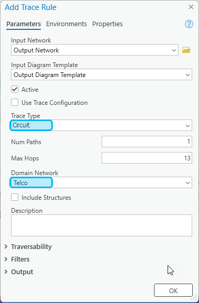Viewport: 199px width, 303px height.
Task: Switch to the Parameters tab
Action: 24,24
